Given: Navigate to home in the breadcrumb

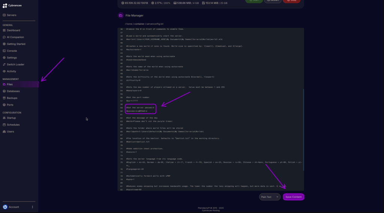Looking at the screenshot, I should point(129,24).
